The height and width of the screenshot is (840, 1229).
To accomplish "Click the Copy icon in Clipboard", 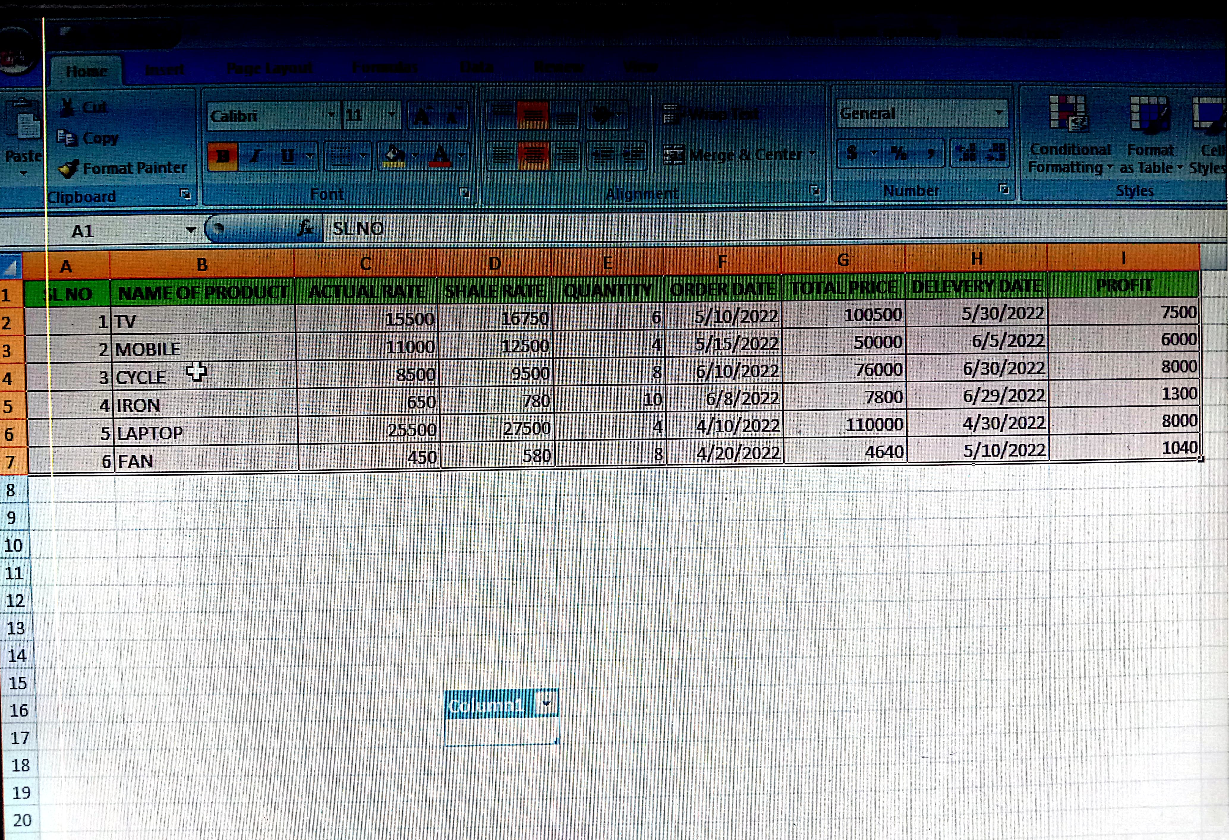I will [x=67, y=138].
